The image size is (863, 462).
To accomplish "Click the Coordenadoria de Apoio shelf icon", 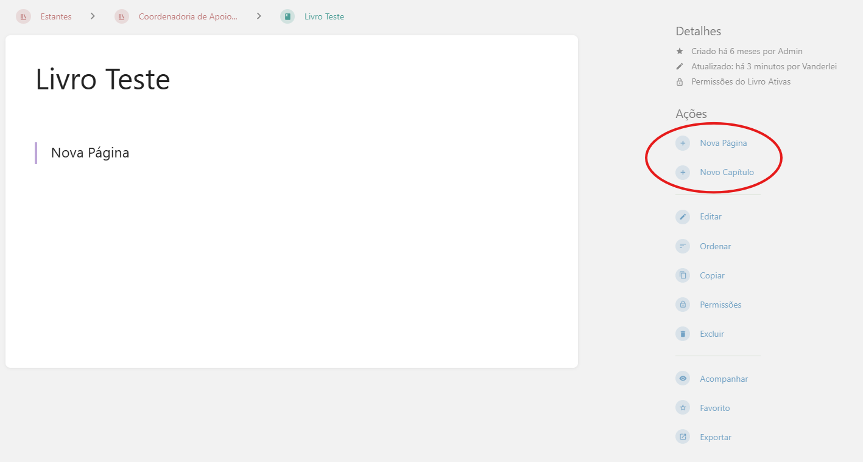I will tap(122, 16).
